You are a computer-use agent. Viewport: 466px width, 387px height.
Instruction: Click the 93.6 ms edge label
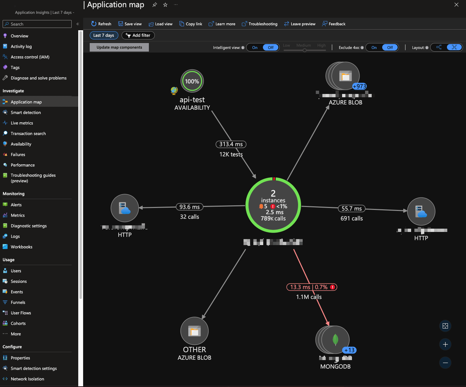(x=190, y=207)
